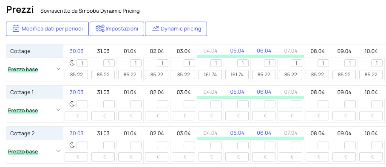This screenshot has width=386, height=167.
Task: Expand Prezzo base dropdown for Cottage 1
Action: [x=58, y=110]
